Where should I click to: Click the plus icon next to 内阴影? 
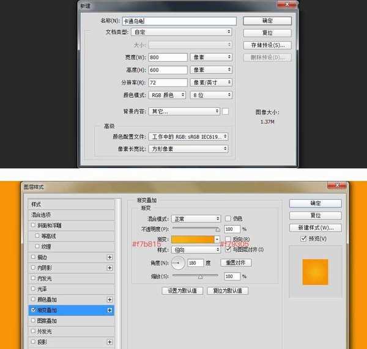(x=109, y=268)
